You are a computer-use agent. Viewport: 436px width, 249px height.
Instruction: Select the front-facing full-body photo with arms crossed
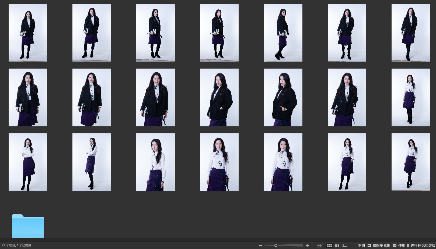pyautogui.click(x=28, y=162)
